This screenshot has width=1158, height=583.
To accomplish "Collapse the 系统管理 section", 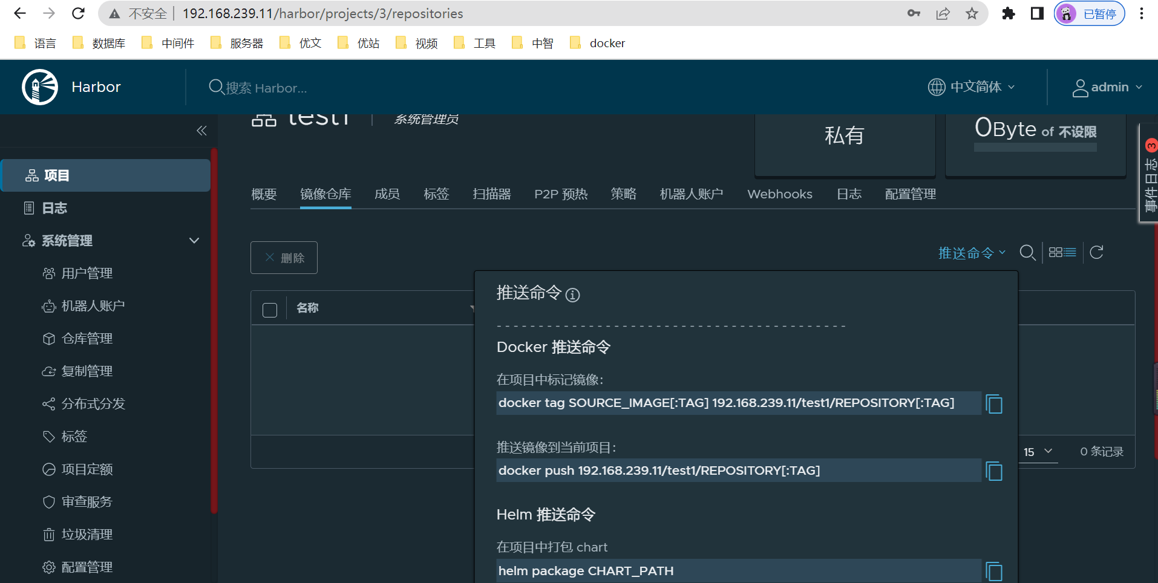I will (x=194, y=240).
